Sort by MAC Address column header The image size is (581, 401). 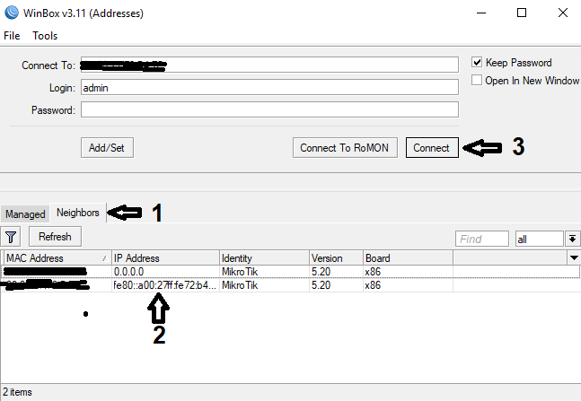pyautogui.click(x=57, y=257)
